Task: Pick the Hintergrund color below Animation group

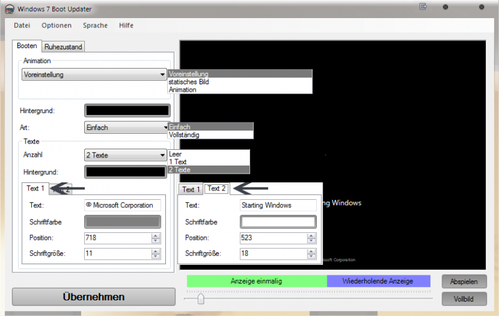Action: tap(127, 111)
